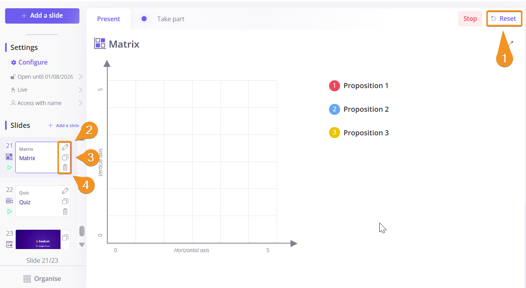
Task: Duplicate the Quiz slide
Action: (65, 201)
